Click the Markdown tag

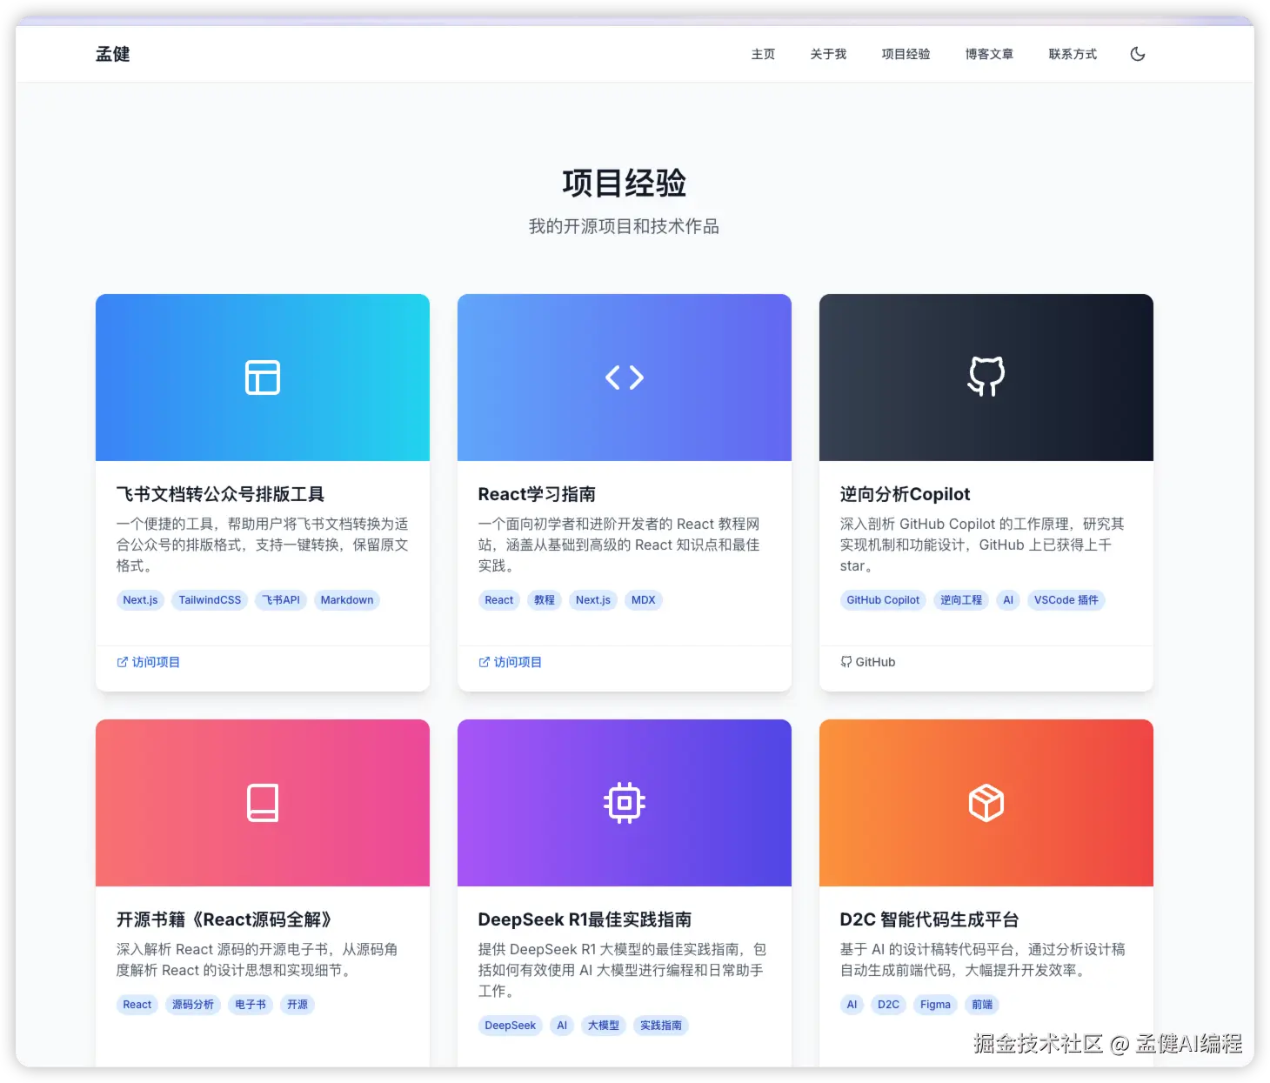(347, 600)
